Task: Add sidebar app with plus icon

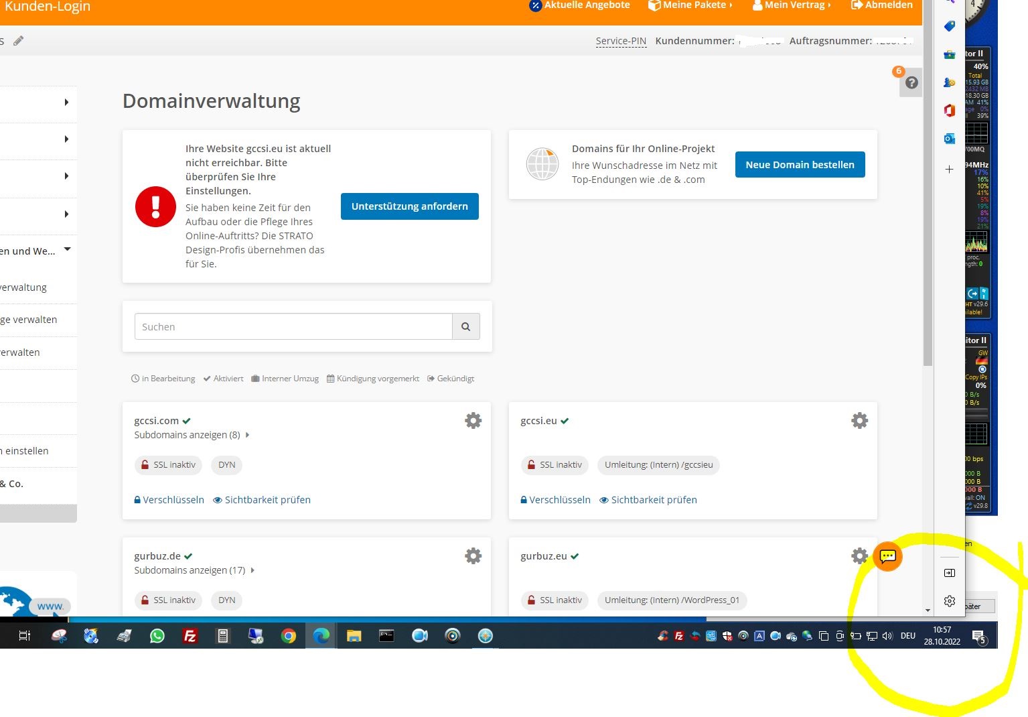Action: coord(949,170)
